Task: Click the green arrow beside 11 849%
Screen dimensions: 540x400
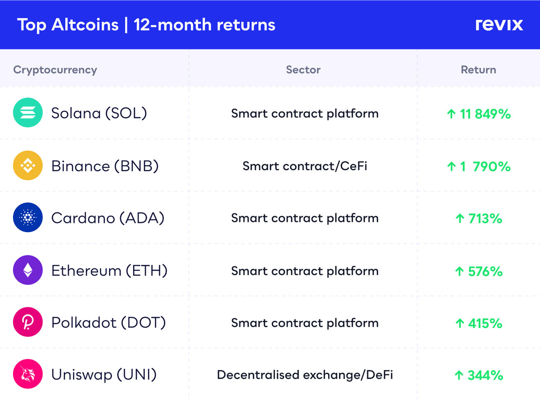Action: coord(451,114)
